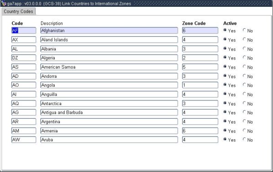Image resolution: width=273 pixels, height=172 pixels.
Task: Click the Antigua and Barbuda description field
Action: 109,112
